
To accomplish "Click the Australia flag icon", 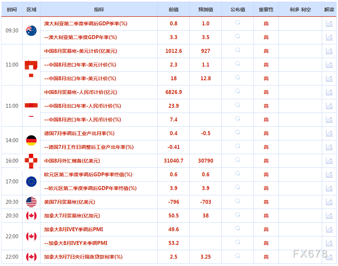I will tap(31, 31).
